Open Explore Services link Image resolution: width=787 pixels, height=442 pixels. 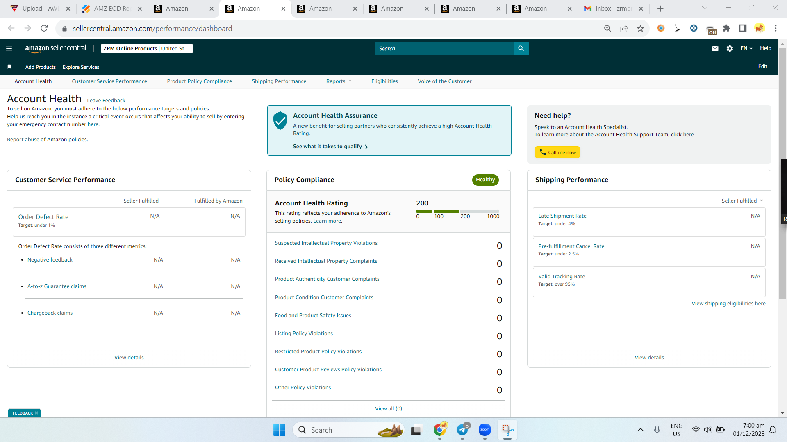point(81,67)
